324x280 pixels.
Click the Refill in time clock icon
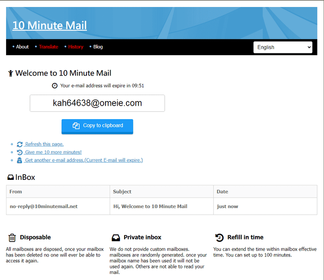click(x=219, y=237)
